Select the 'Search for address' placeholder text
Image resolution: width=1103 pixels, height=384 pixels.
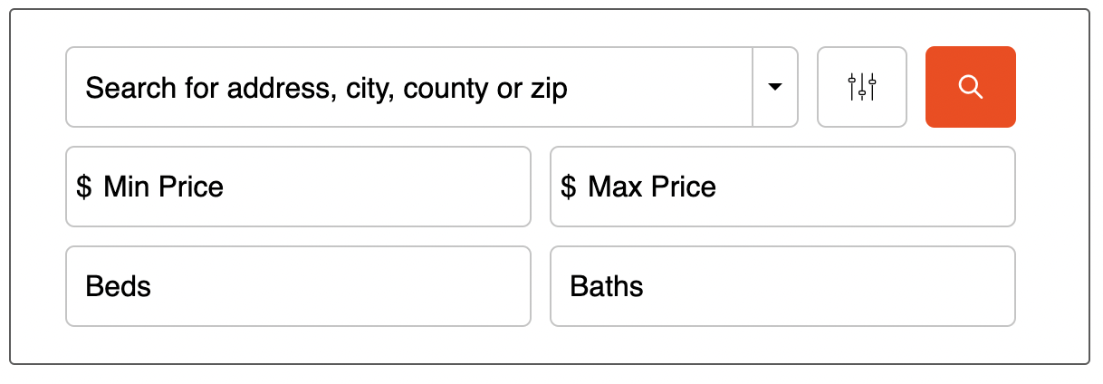click(x=326, y=89)
